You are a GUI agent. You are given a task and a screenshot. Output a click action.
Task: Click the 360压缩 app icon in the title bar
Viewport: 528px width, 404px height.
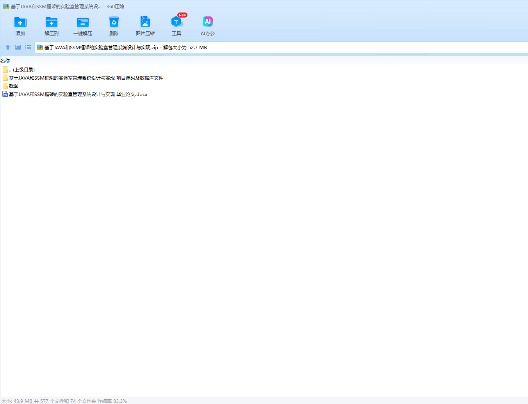click(6, 7)
